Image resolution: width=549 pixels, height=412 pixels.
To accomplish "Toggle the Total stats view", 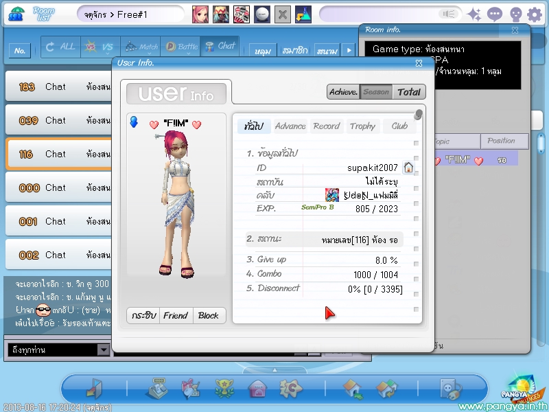I will click(x=409, y=92).
